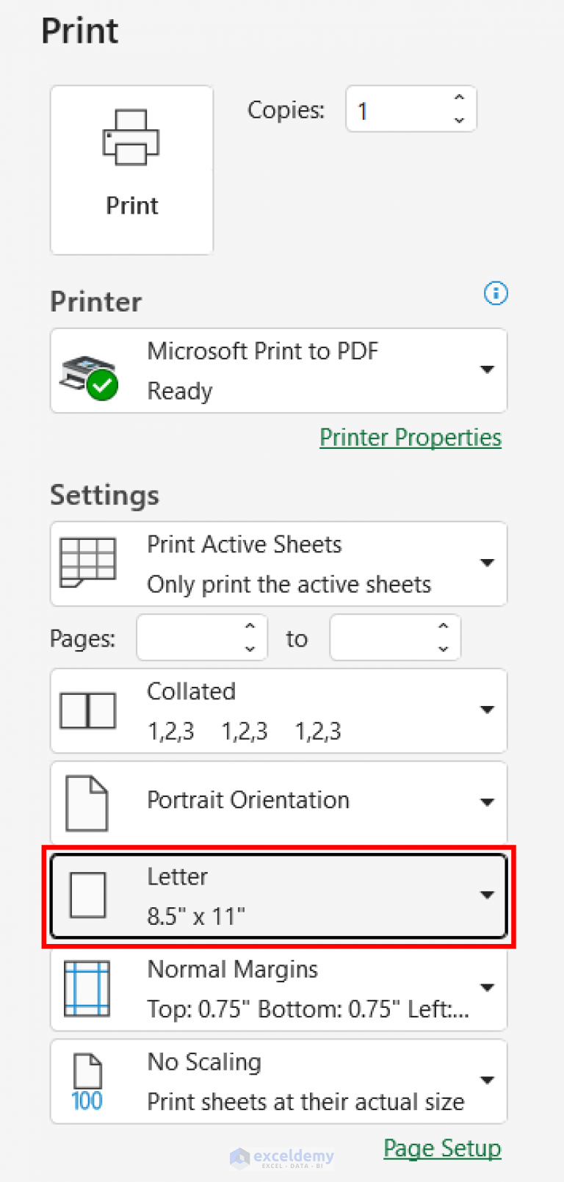Screen dimensions: 564x1182
Task: Open the No Scaling dropdown
Action: coord(487,1080)
